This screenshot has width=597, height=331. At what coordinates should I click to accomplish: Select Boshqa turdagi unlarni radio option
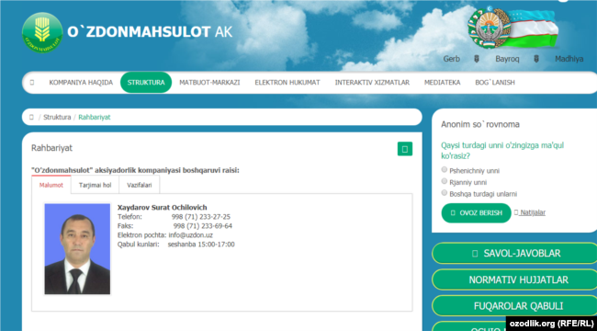[x=444, y=192]
